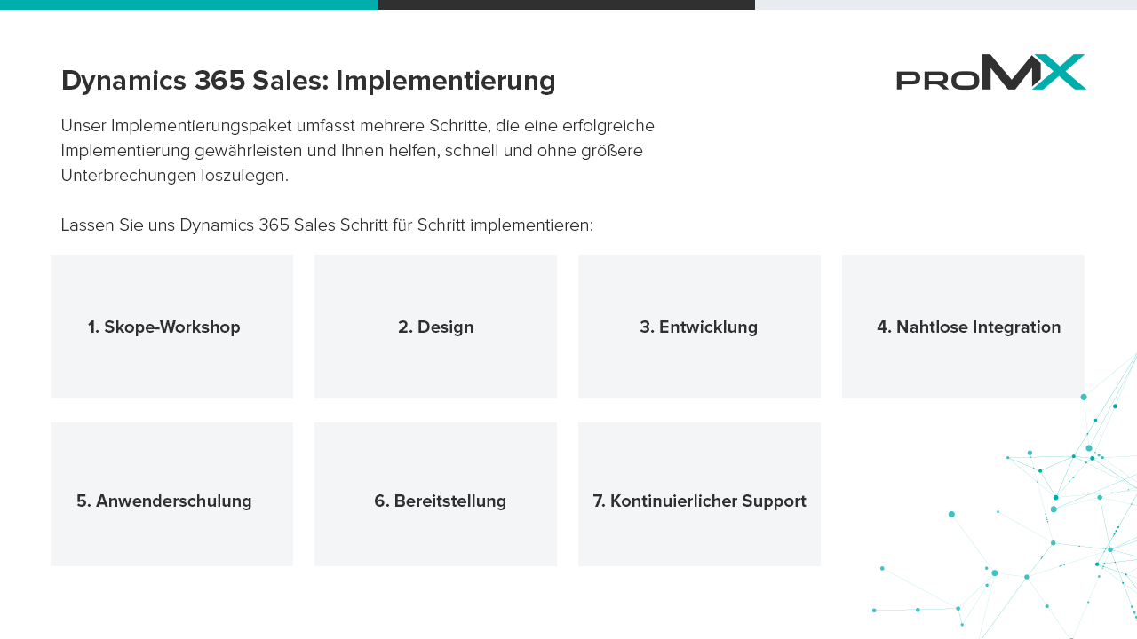Click the "Dynamics 365 Sales: Implementierung" heading
The image size is (1137, 639).
[x=308, y=81]
